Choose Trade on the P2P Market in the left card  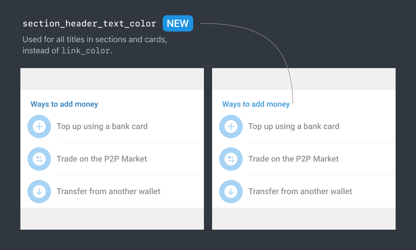pos(102,159)
